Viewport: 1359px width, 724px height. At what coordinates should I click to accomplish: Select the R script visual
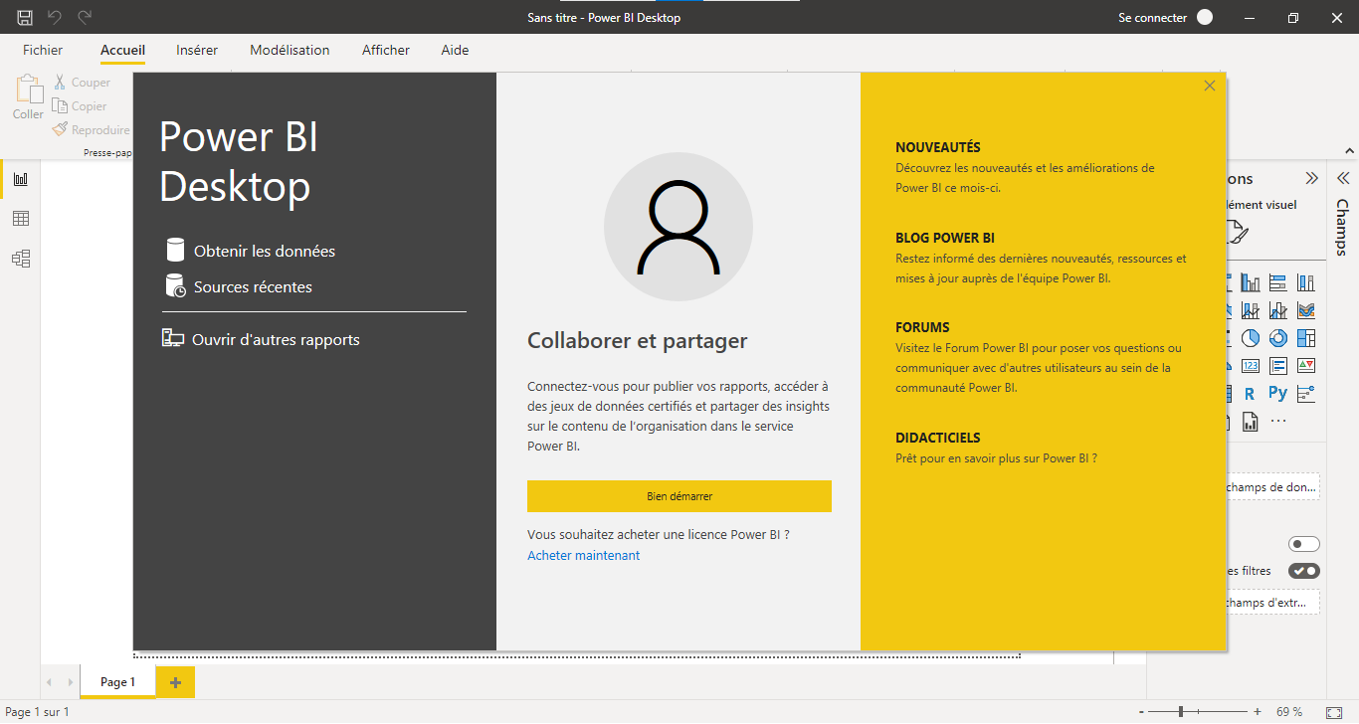click(1251, 394)
